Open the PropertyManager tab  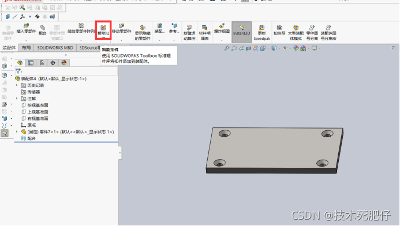click(x=31, y=63)
